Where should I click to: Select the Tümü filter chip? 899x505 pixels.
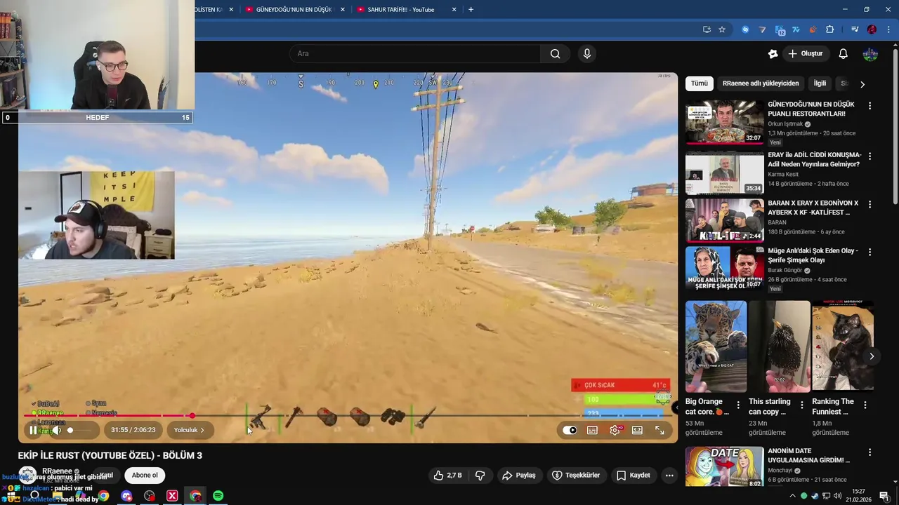coord(700,83)
